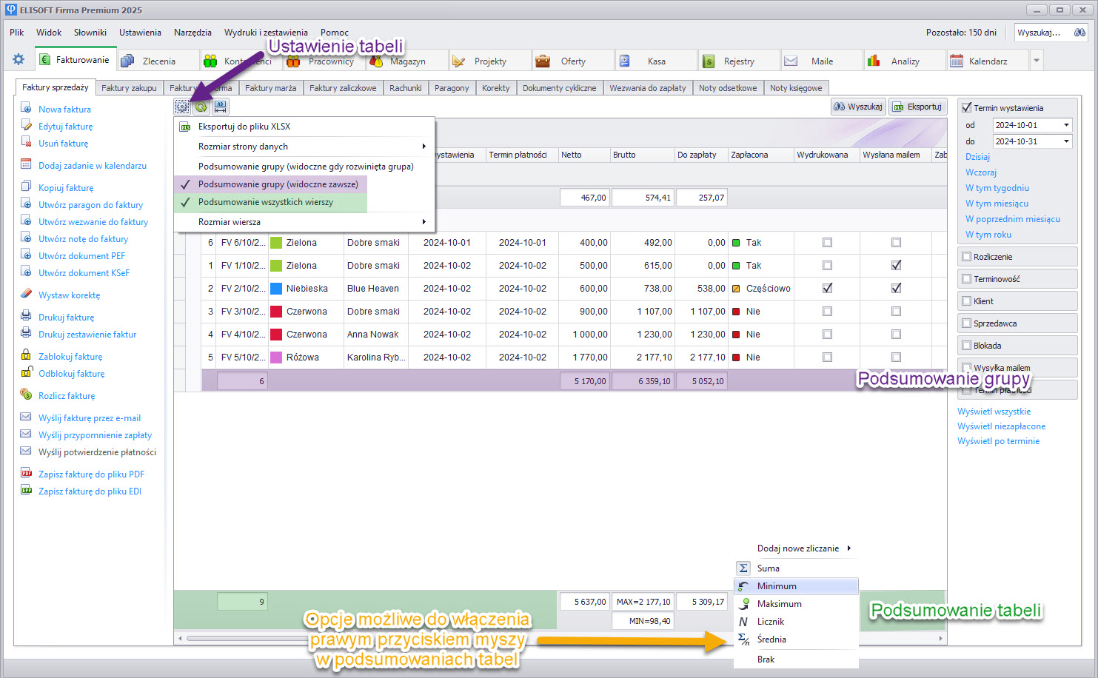Toggle the Termin wystawienia checkbox

(966, 108)
